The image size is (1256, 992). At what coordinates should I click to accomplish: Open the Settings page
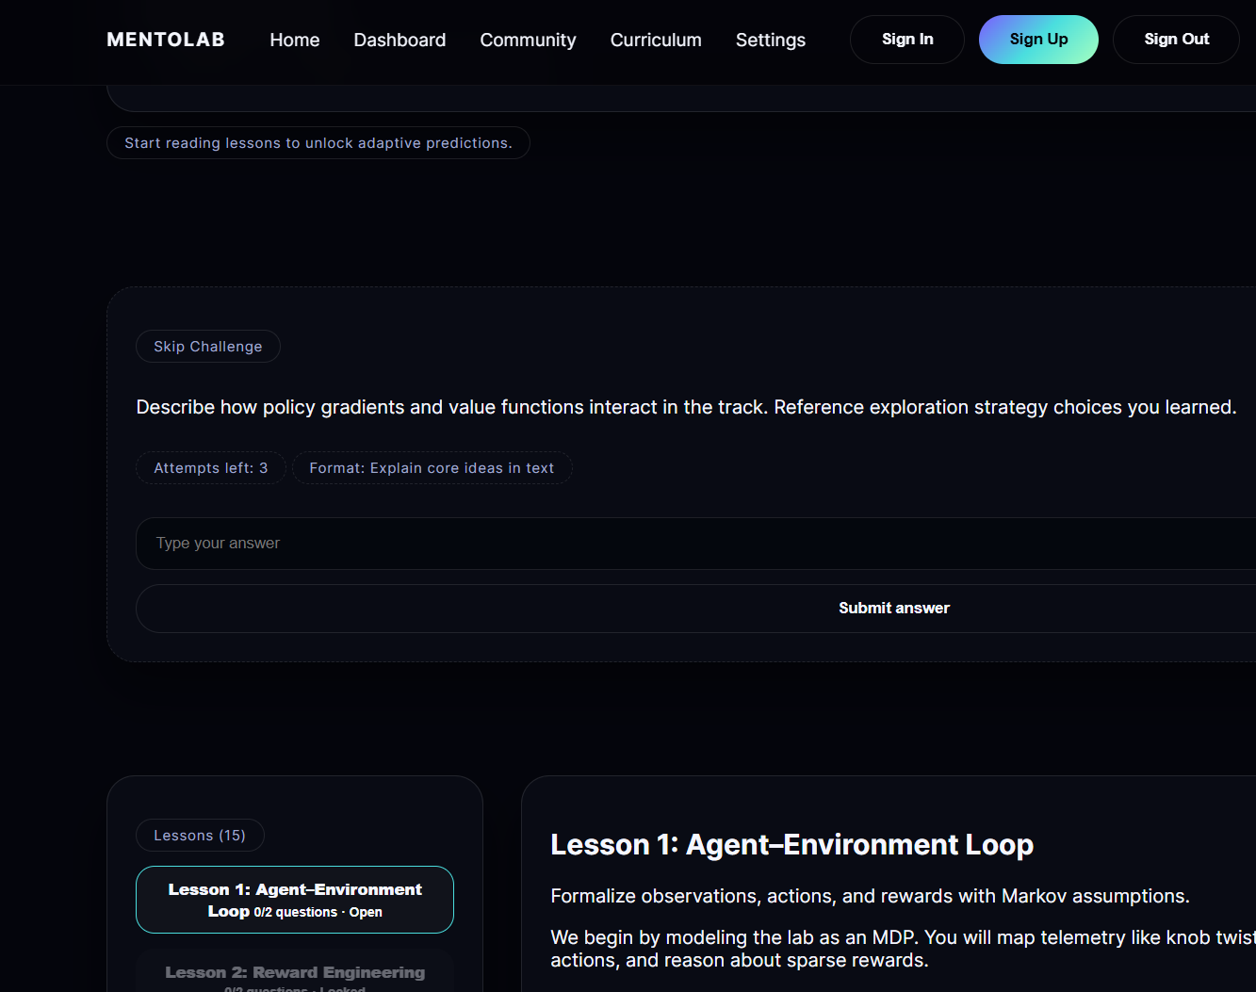click(x=770, y=40)
